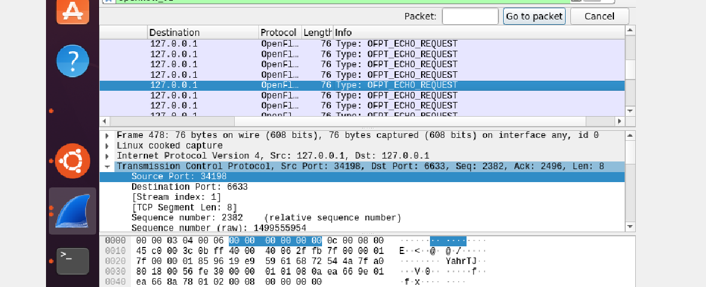Select Sequence number: 2382 relative field
The image size is (706, 287).
point(266,217)
